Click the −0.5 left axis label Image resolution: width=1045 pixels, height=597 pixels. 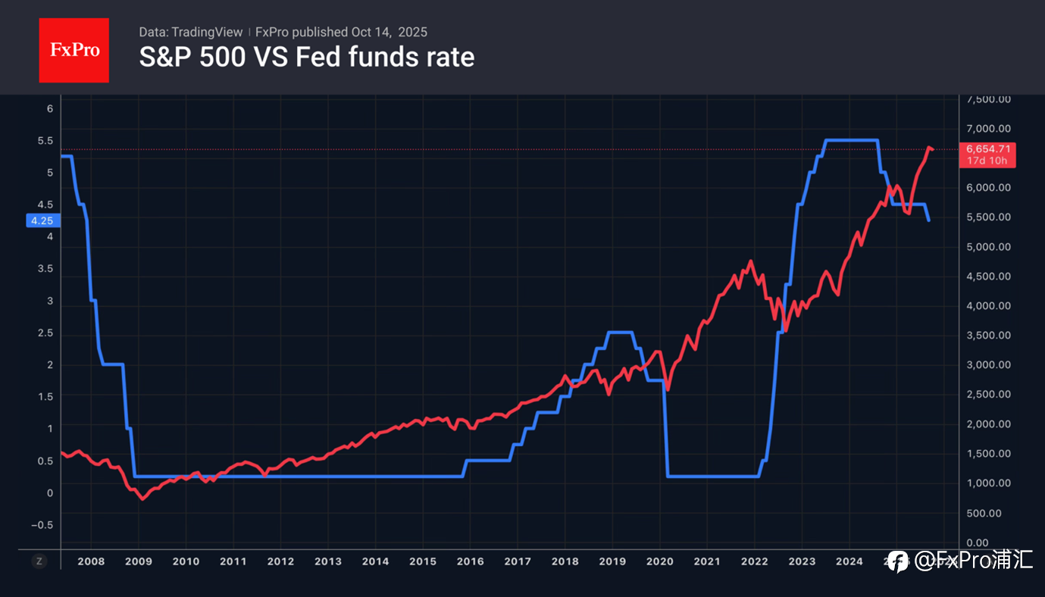42,525
